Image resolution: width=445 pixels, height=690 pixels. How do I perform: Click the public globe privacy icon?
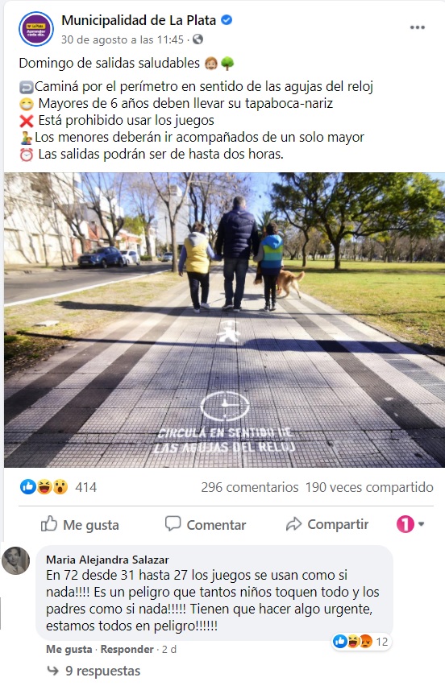[198, 39]
